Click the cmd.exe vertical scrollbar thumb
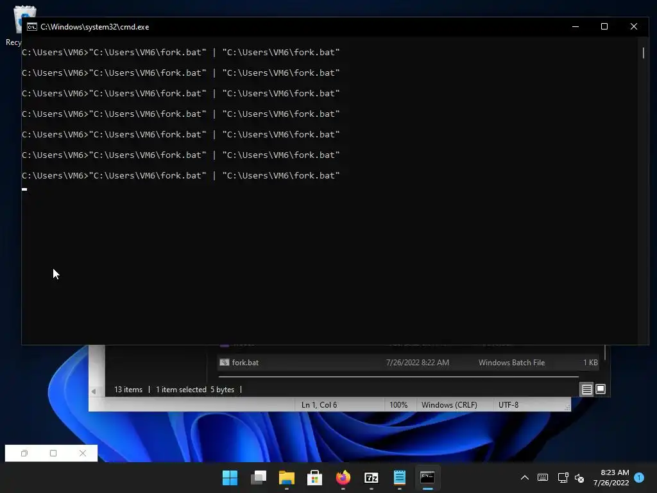 point(643,53)
